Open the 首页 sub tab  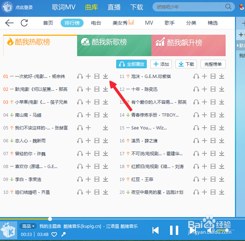coord(48,23)
